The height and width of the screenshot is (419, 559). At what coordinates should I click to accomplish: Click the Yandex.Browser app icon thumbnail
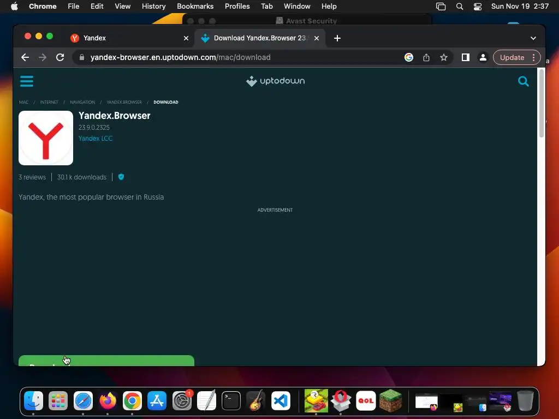[46, 138]
